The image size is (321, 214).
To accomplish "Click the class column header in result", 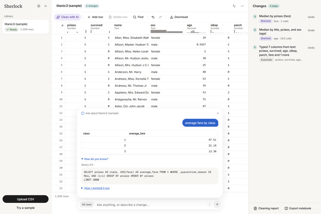I will point(86,134).
